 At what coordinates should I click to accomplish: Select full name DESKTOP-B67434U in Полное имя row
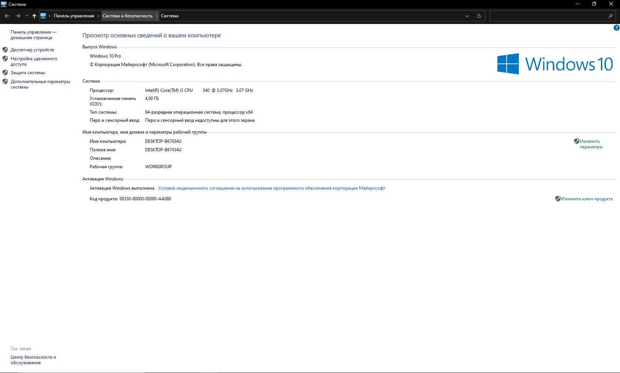pyautogui.click(x=163, y=150)
